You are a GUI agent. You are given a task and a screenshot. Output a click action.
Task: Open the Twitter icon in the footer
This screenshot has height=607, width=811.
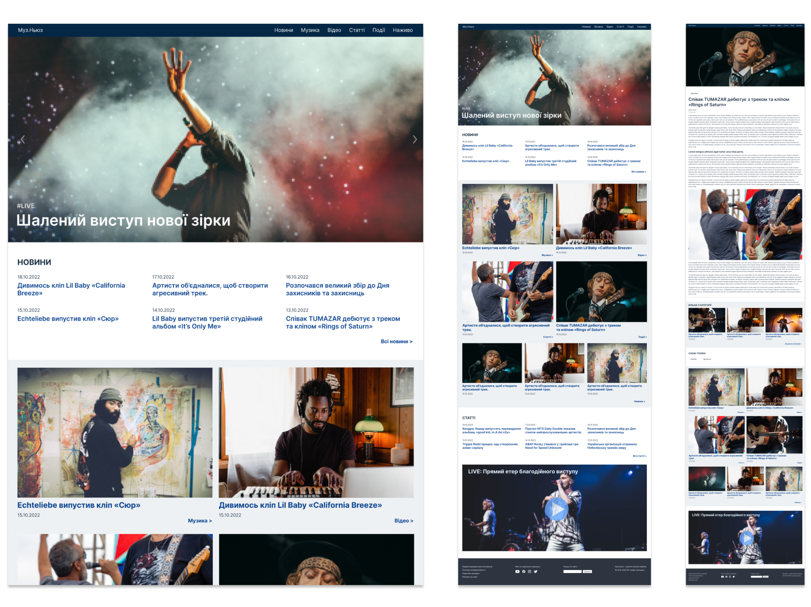click(x=536, y=572)
